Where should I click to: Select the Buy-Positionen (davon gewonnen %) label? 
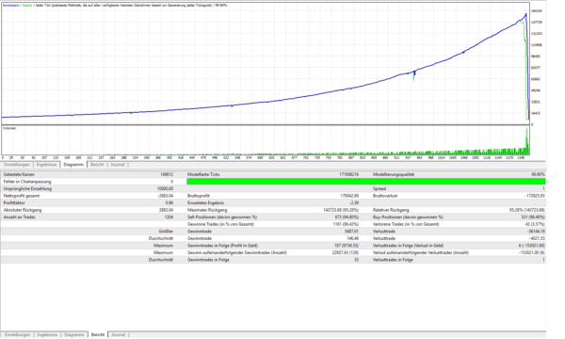click(x=408, y=218)
